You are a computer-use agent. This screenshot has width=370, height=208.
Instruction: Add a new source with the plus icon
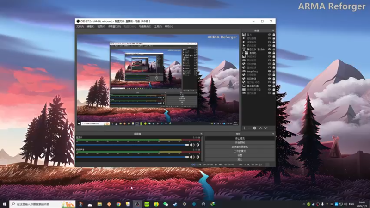(x=245, y=128)
